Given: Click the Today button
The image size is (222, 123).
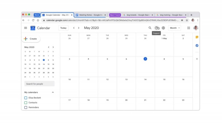Looking at the screenshot, I should point(63,28).
